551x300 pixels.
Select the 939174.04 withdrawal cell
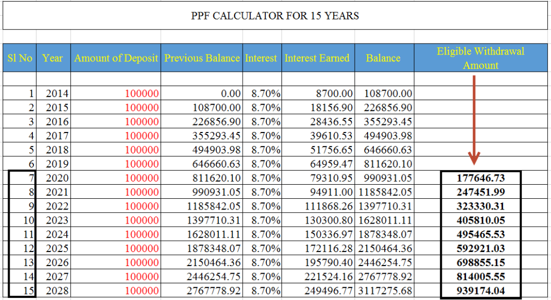(x=481, y=292)
